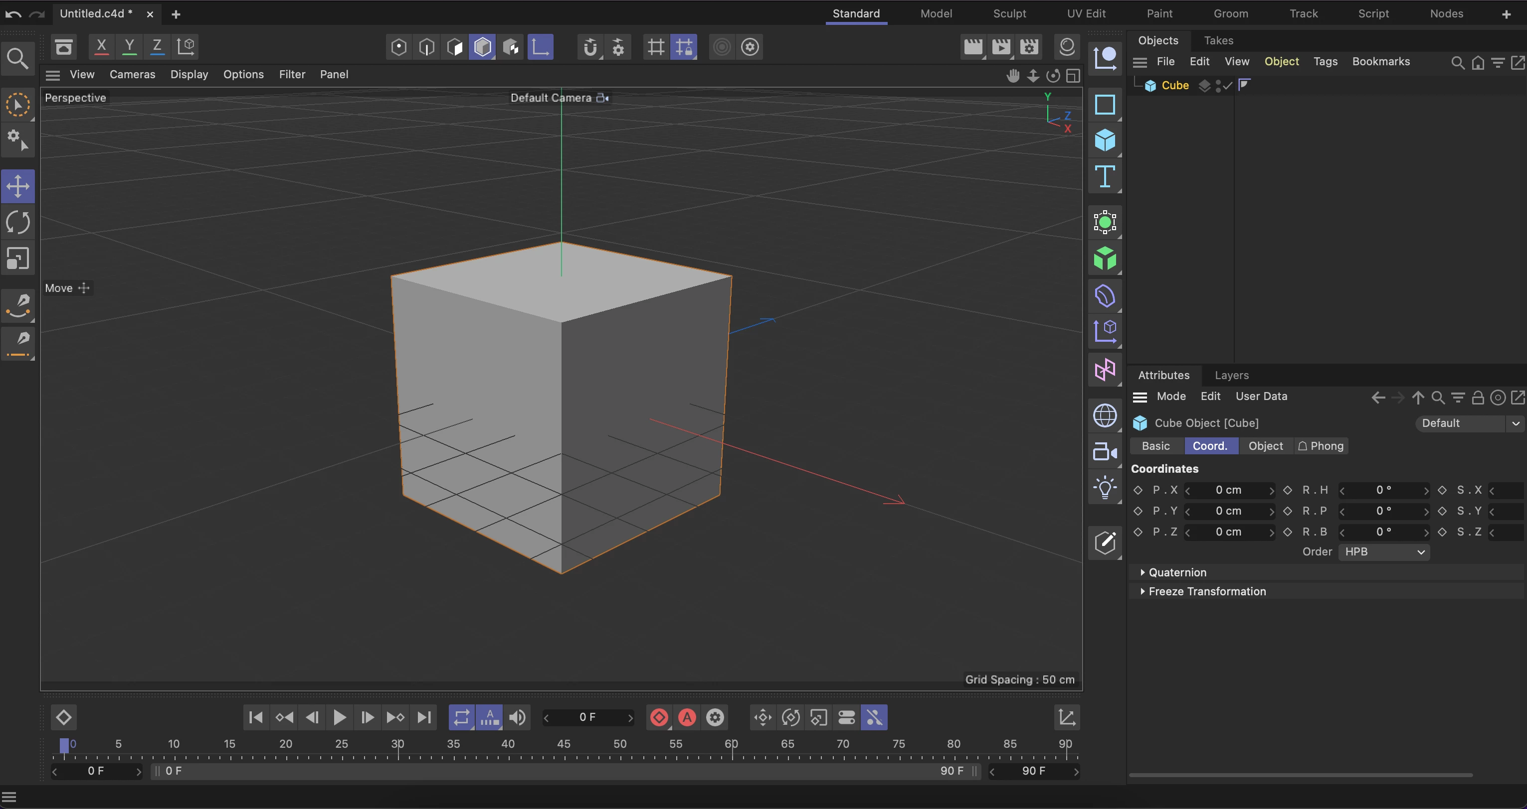The width and height of the screenshot is (1527, 809).
Task: Open Render Settings from top toolbar
Action: [x=1030, y=47]
